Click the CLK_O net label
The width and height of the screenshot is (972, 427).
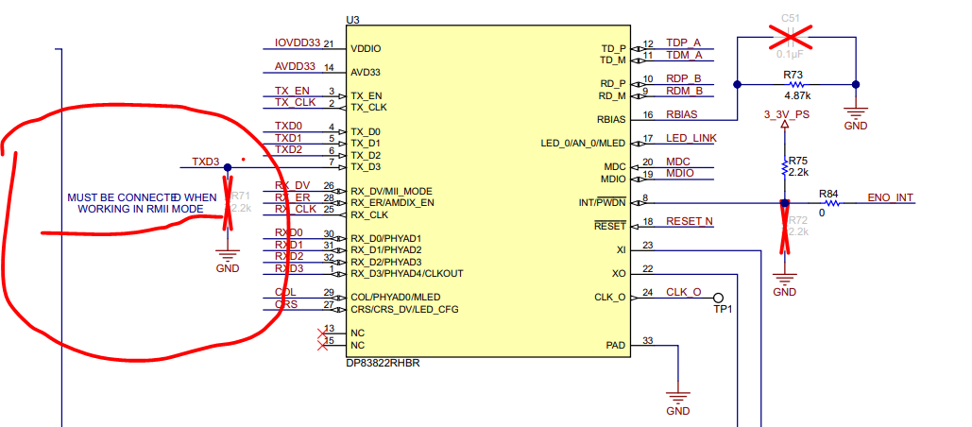click(684, 292)
